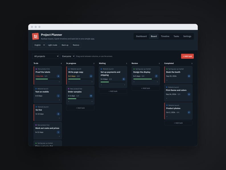Click the Test on mobile card title

[x=42, y=92]
